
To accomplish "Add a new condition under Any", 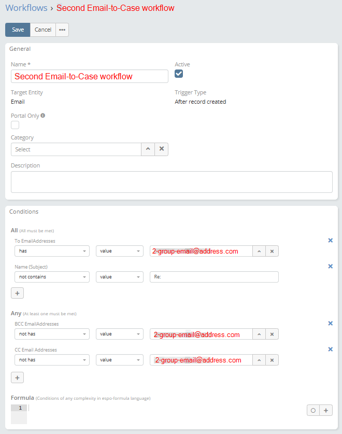I will click(x=17, y=378).
